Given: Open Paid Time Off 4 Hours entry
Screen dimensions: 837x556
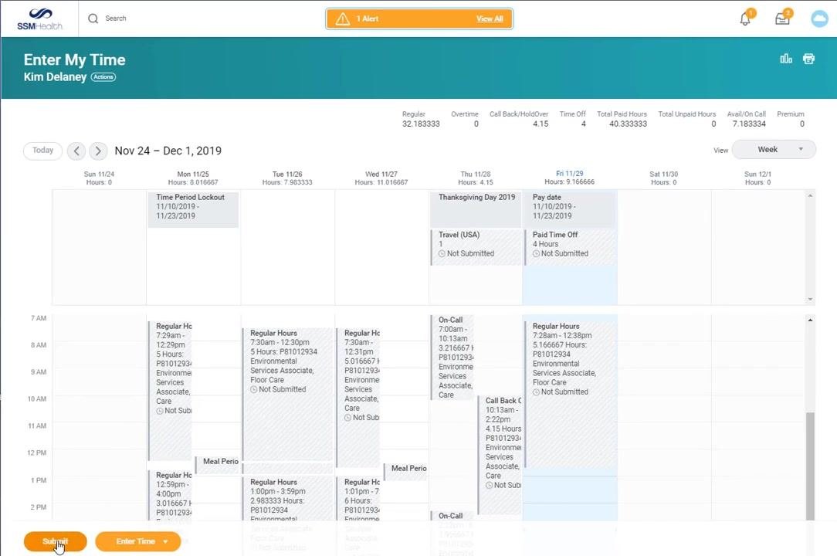Looking at the screenshot, I should (570, 247).
